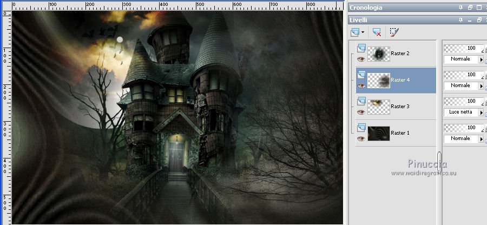The width and height of the screenshot is (487, 225).
Task: Click the Delete Layer icon
Action: 377,32
